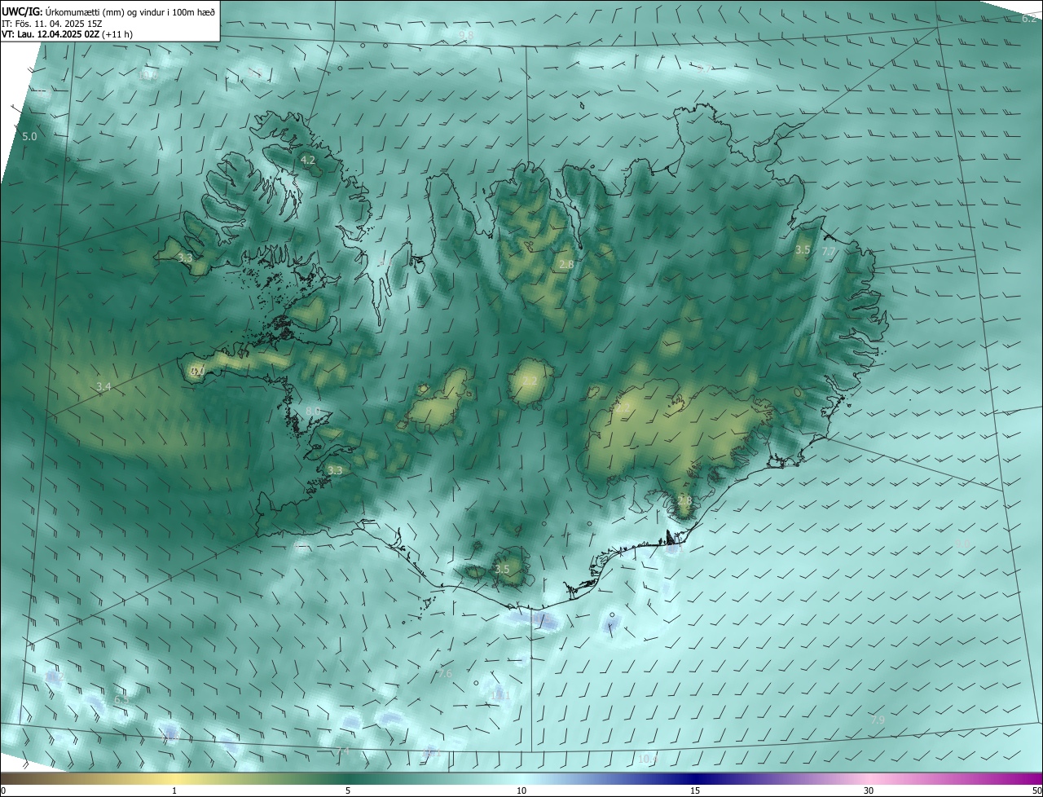1043x797 pixels.
Task: Click the 2.2 value label on the glacier
Action: point(530,381)
